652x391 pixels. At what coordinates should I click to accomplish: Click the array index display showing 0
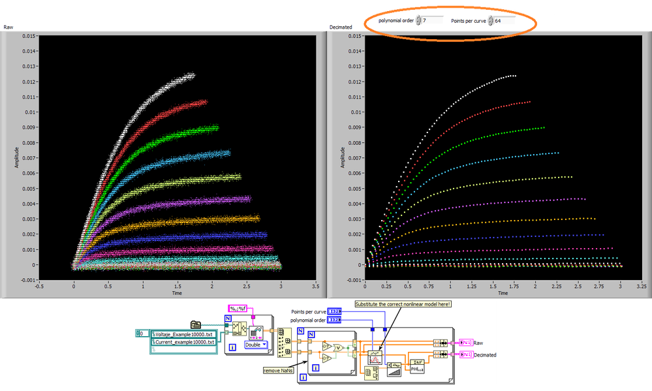pos(142,334)
